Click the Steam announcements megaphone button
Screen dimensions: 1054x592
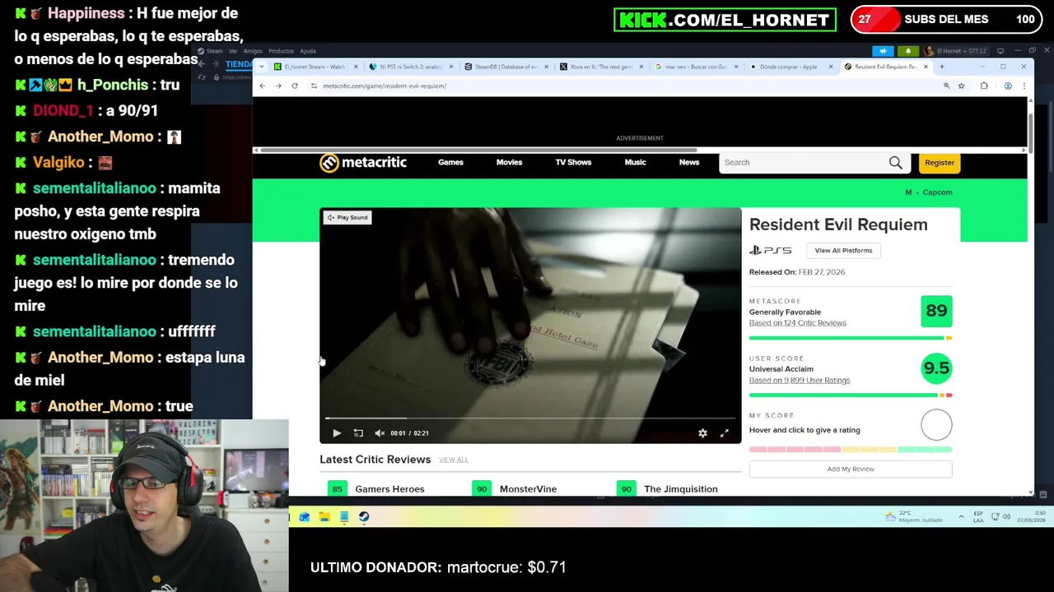point(883,51)
